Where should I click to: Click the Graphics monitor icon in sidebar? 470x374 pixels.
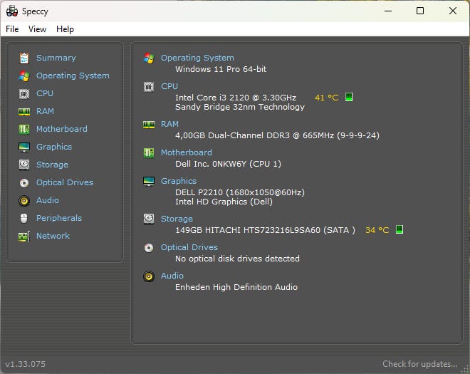coord(24,147)
